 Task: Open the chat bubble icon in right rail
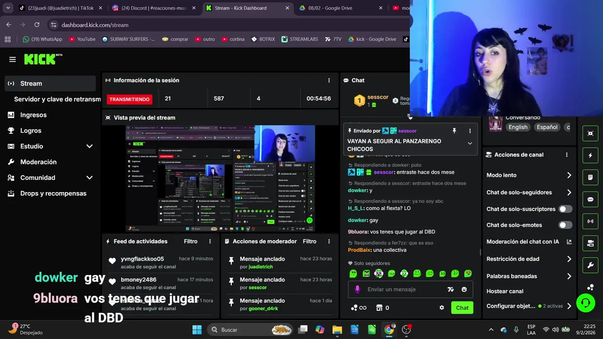(x=590, y=200)
